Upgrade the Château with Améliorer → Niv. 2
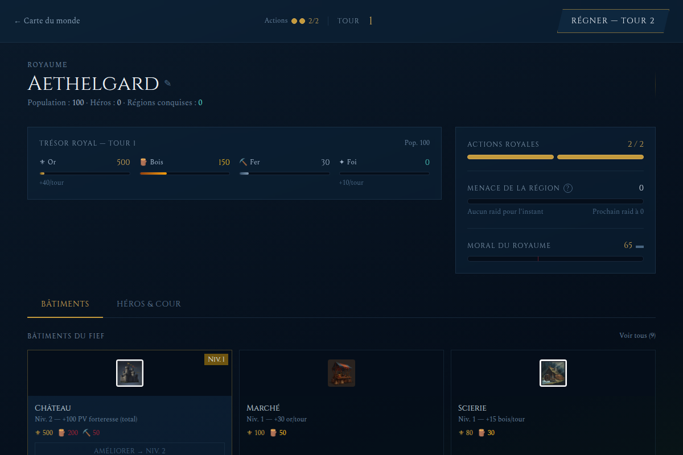 point(130,449)
